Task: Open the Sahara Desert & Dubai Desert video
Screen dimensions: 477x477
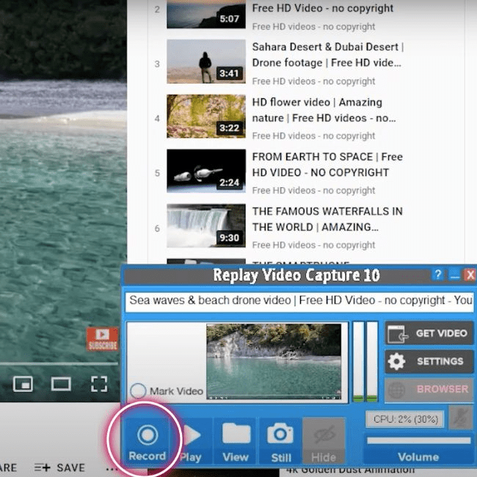Action: (327, 55)
